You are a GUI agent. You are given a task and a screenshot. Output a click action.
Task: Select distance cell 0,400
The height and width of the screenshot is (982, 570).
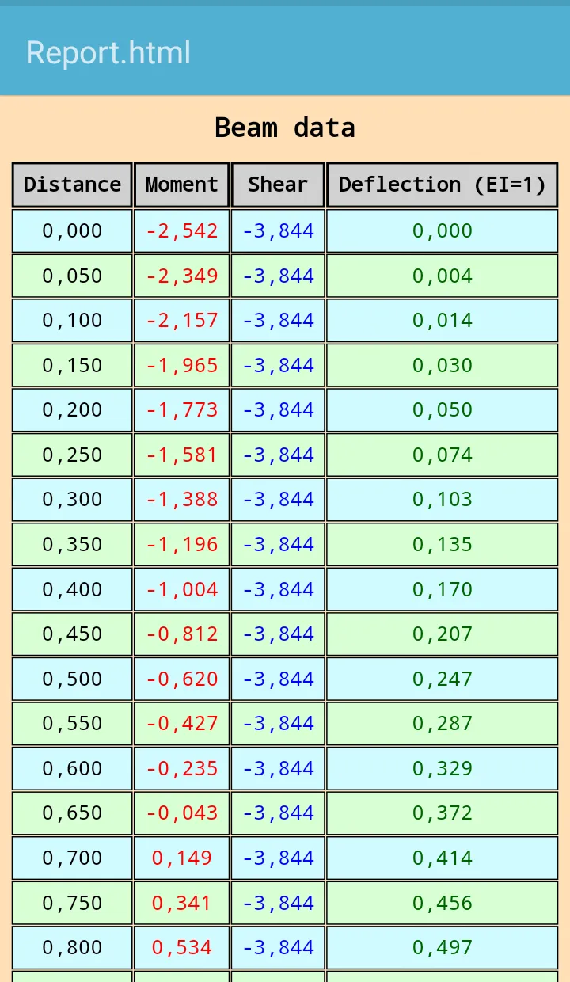[72, 589]
